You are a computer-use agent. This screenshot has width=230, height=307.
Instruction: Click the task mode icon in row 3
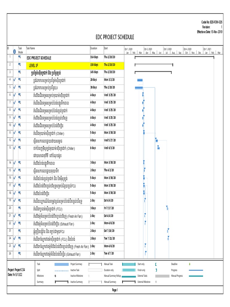tap(19, 72)
